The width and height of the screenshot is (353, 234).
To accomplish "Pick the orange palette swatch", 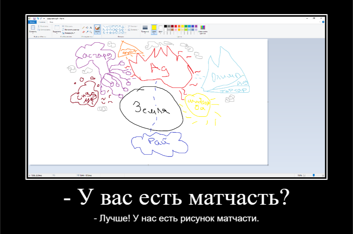I will (179, 26).
